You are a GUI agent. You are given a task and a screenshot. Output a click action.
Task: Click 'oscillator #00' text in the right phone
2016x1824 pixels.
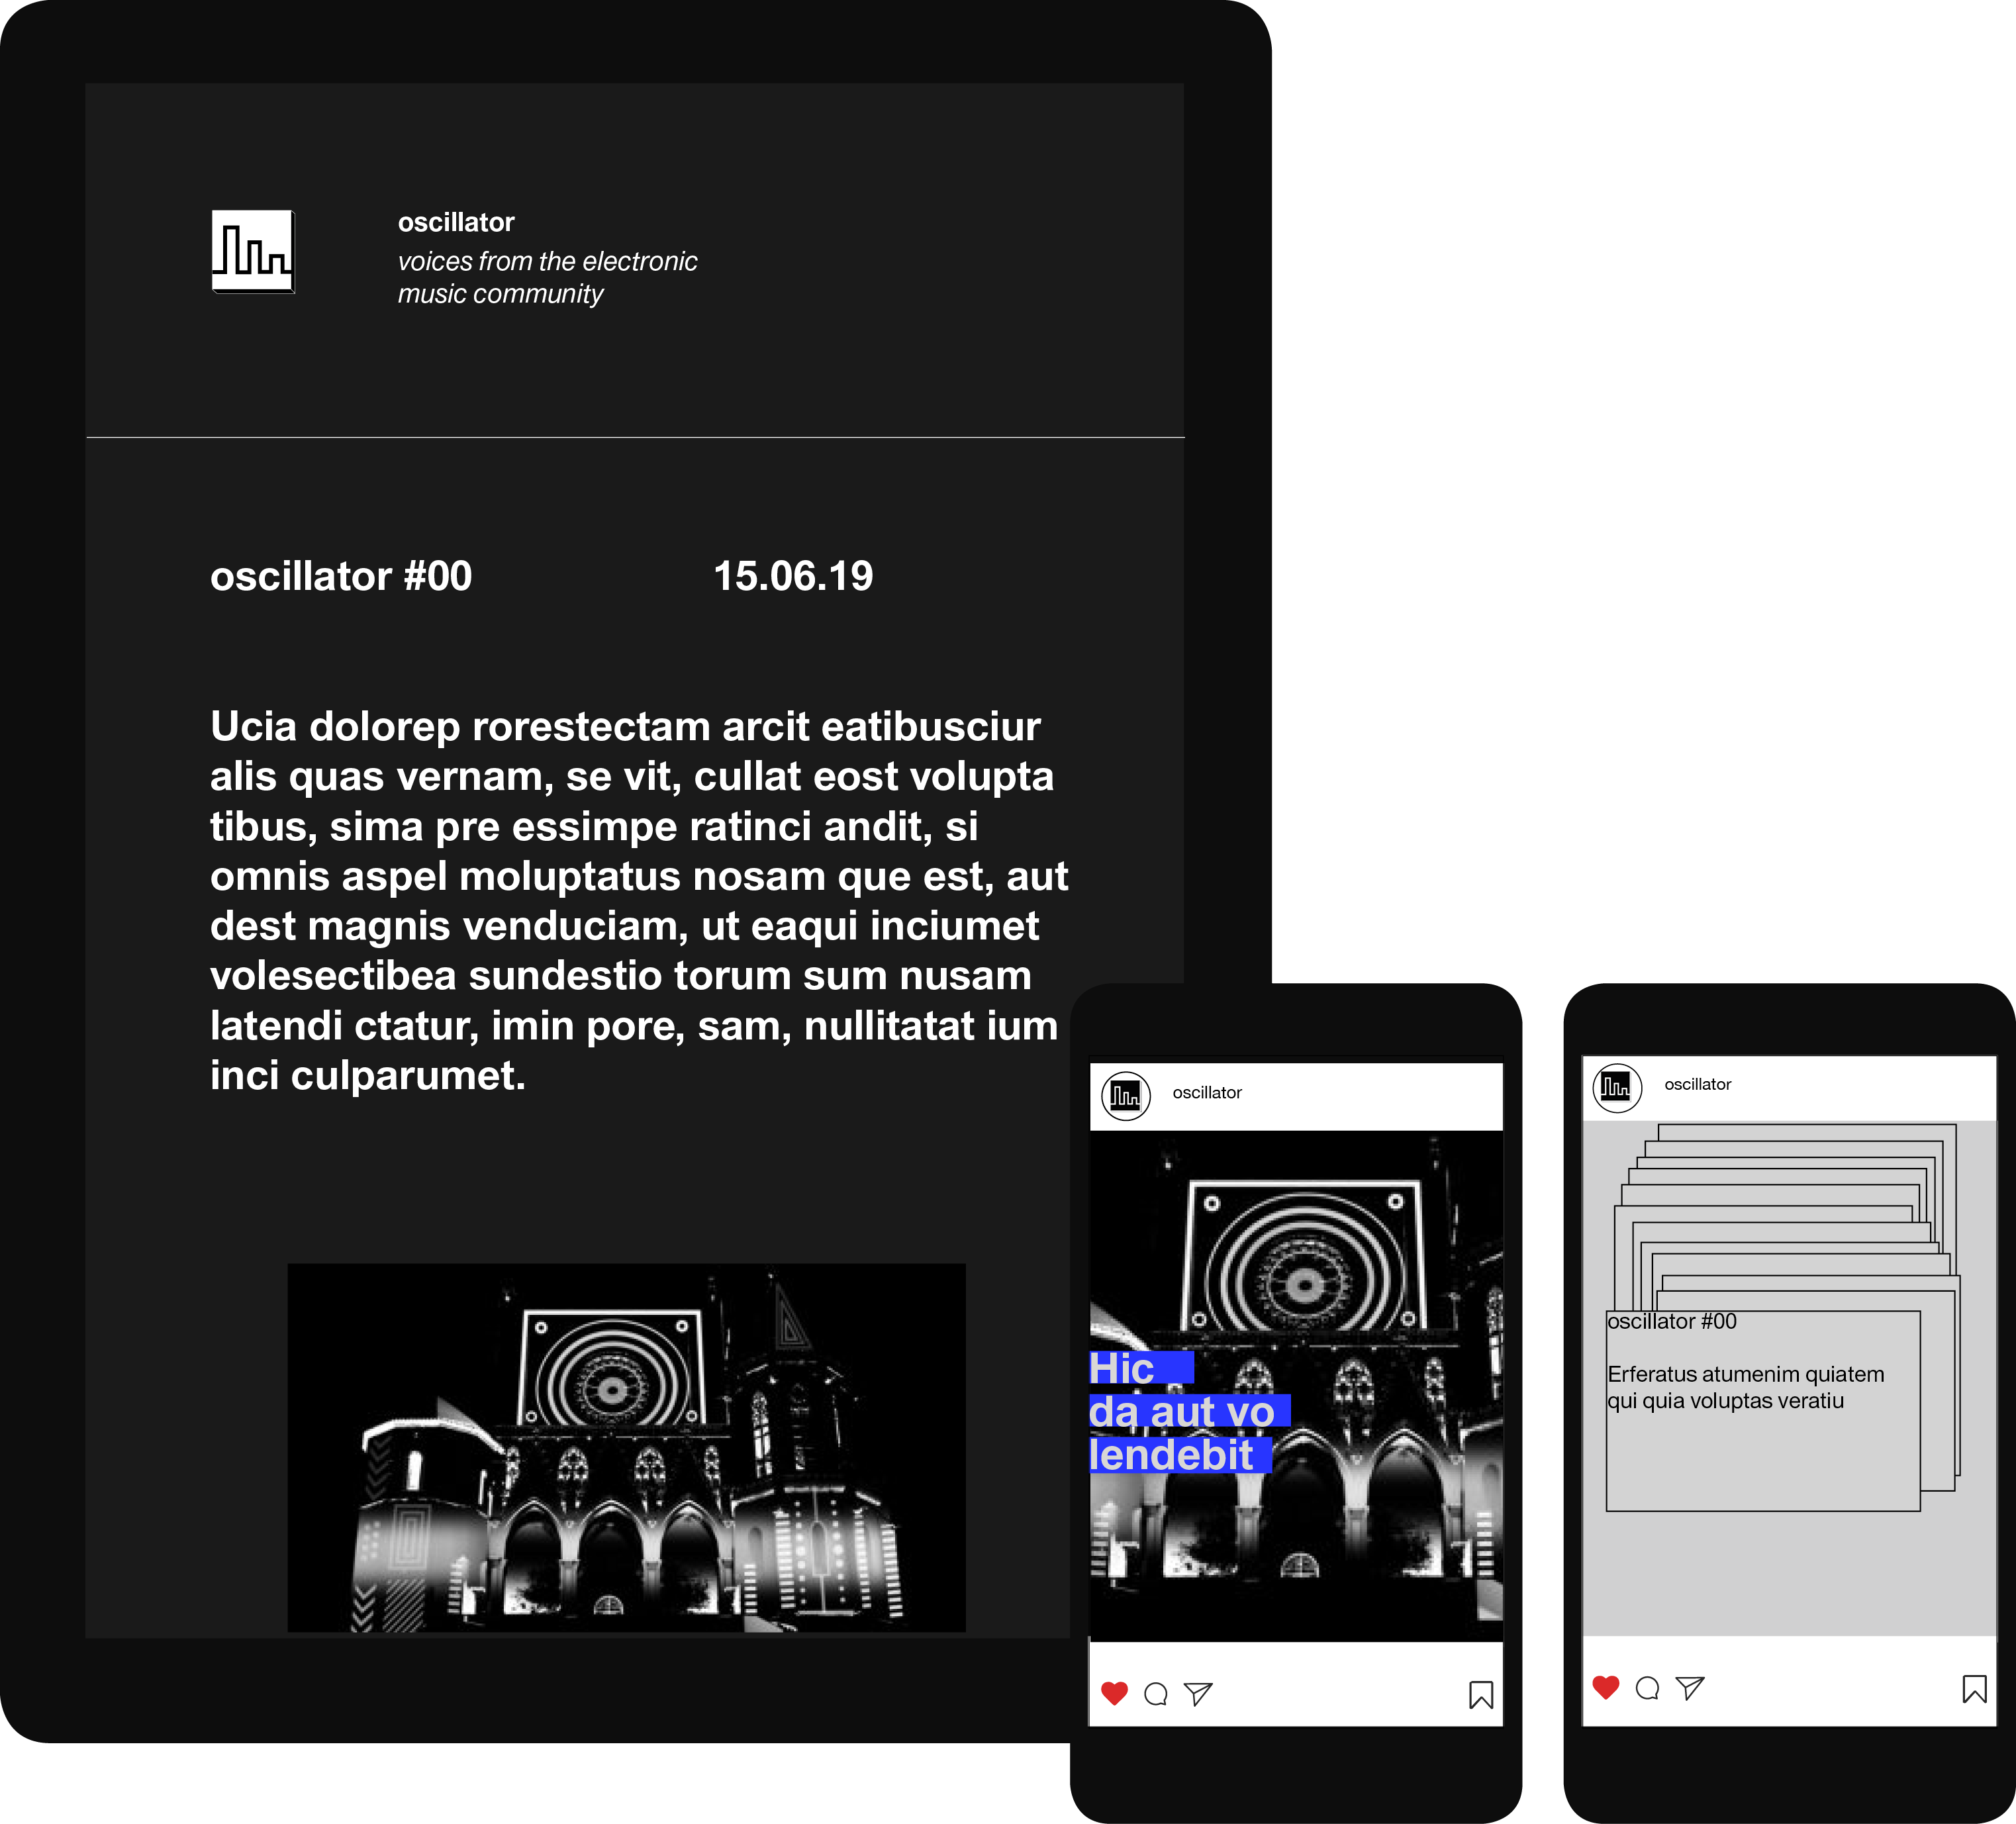1672,1321
